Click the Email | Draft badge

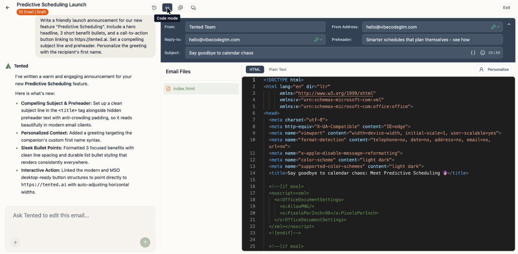click(x=32, y=12)
